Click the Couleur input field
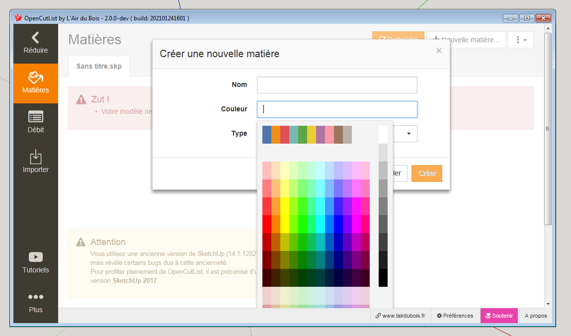 click(x=337, y=109)
